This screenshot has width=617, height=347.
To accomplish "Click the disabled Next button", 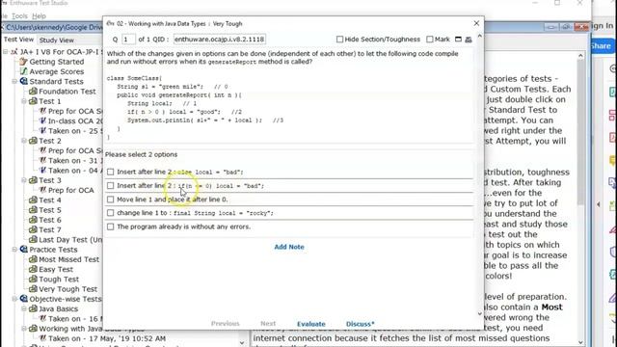I will click(268, 324).
